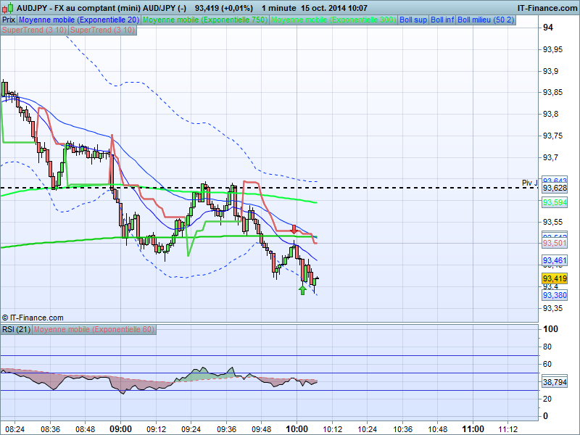Click the 09:36 time axis label

pos(226,429)
